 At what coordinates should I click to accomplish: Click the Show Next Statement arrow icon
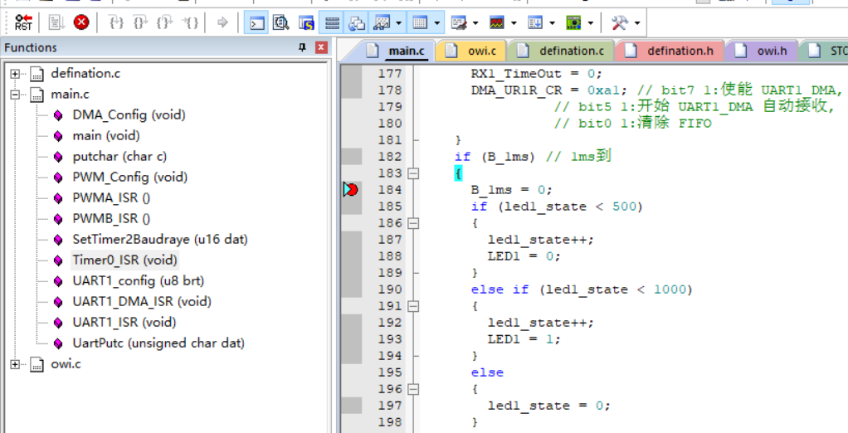point(223,22)
